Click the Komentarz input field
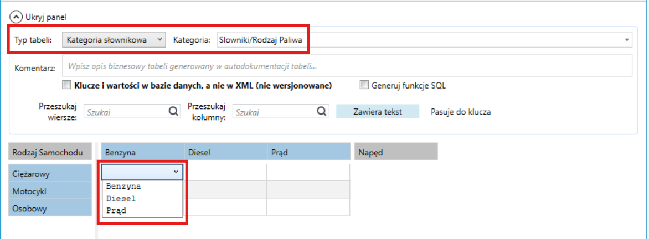The image size is (649, 239). coord(347,66)
